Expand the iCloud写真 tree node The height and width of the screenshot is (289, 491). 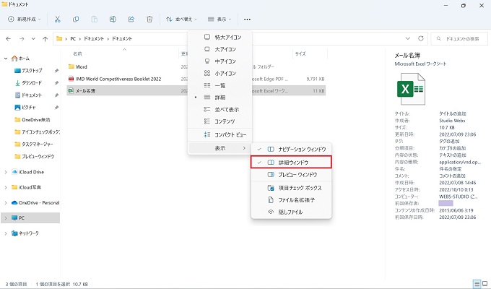tap(6, 187)
